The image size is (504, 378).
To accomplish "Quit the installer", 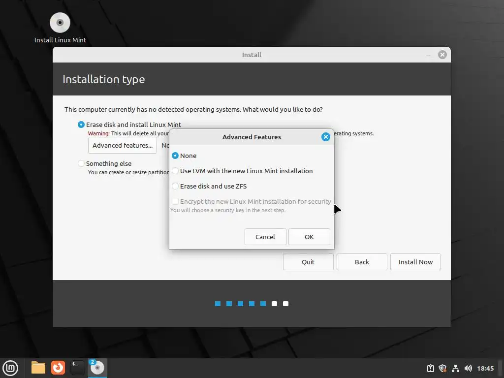I will (x=308, y=262).
